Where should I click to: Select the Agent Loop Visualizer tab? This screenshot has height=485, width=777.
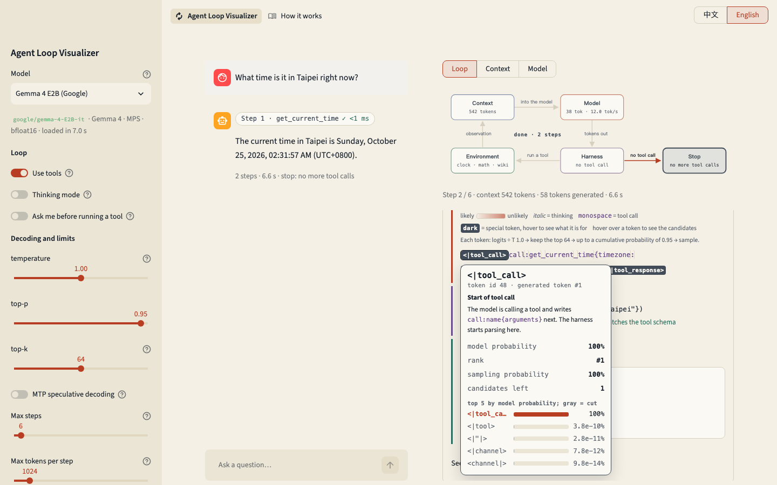click(216, 16)
